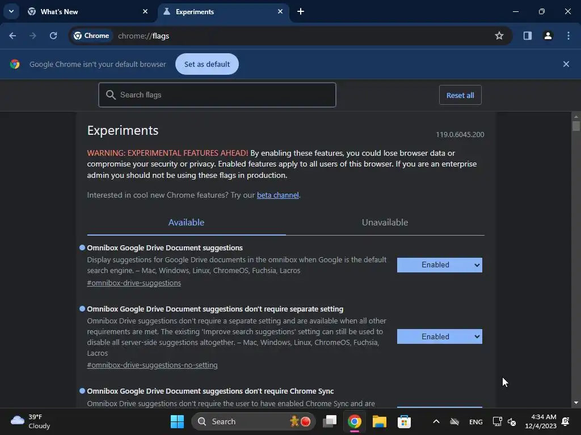This screenshot has width=581, height=435.
Task: Go back to the previous page
Action: pyautogui.click(x=12, y=36)
